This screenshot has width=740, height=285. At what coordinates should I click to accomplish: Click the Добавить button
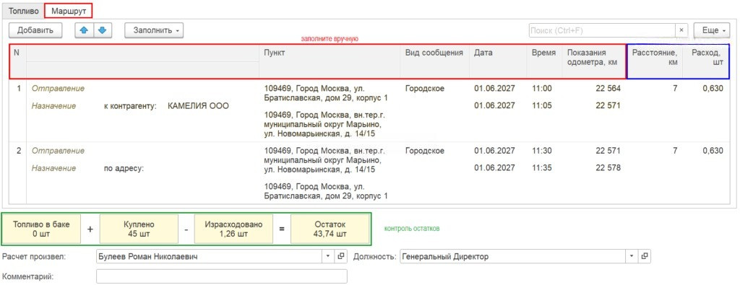coord(35,30)
